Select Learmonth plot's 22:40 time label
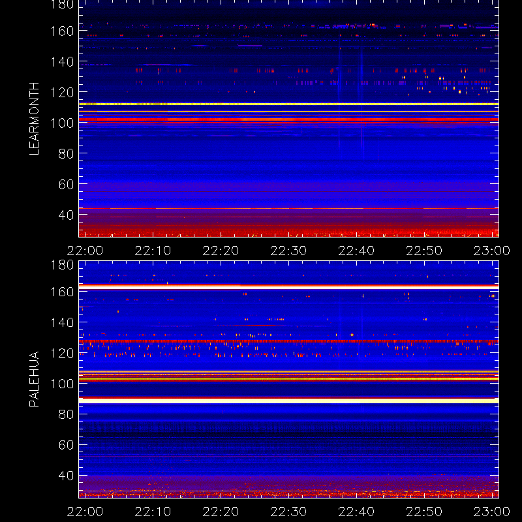 pyautogui.click(x=356, y=251)
